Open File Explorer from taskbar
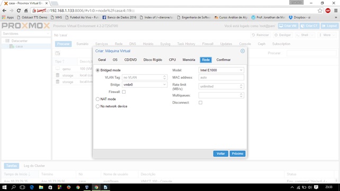 (x=41, y=187)
